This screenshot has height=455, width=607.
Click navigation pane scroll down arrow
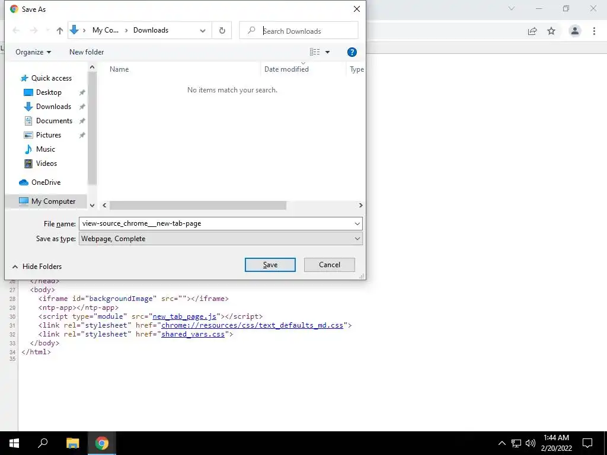[x=92, y=206]
